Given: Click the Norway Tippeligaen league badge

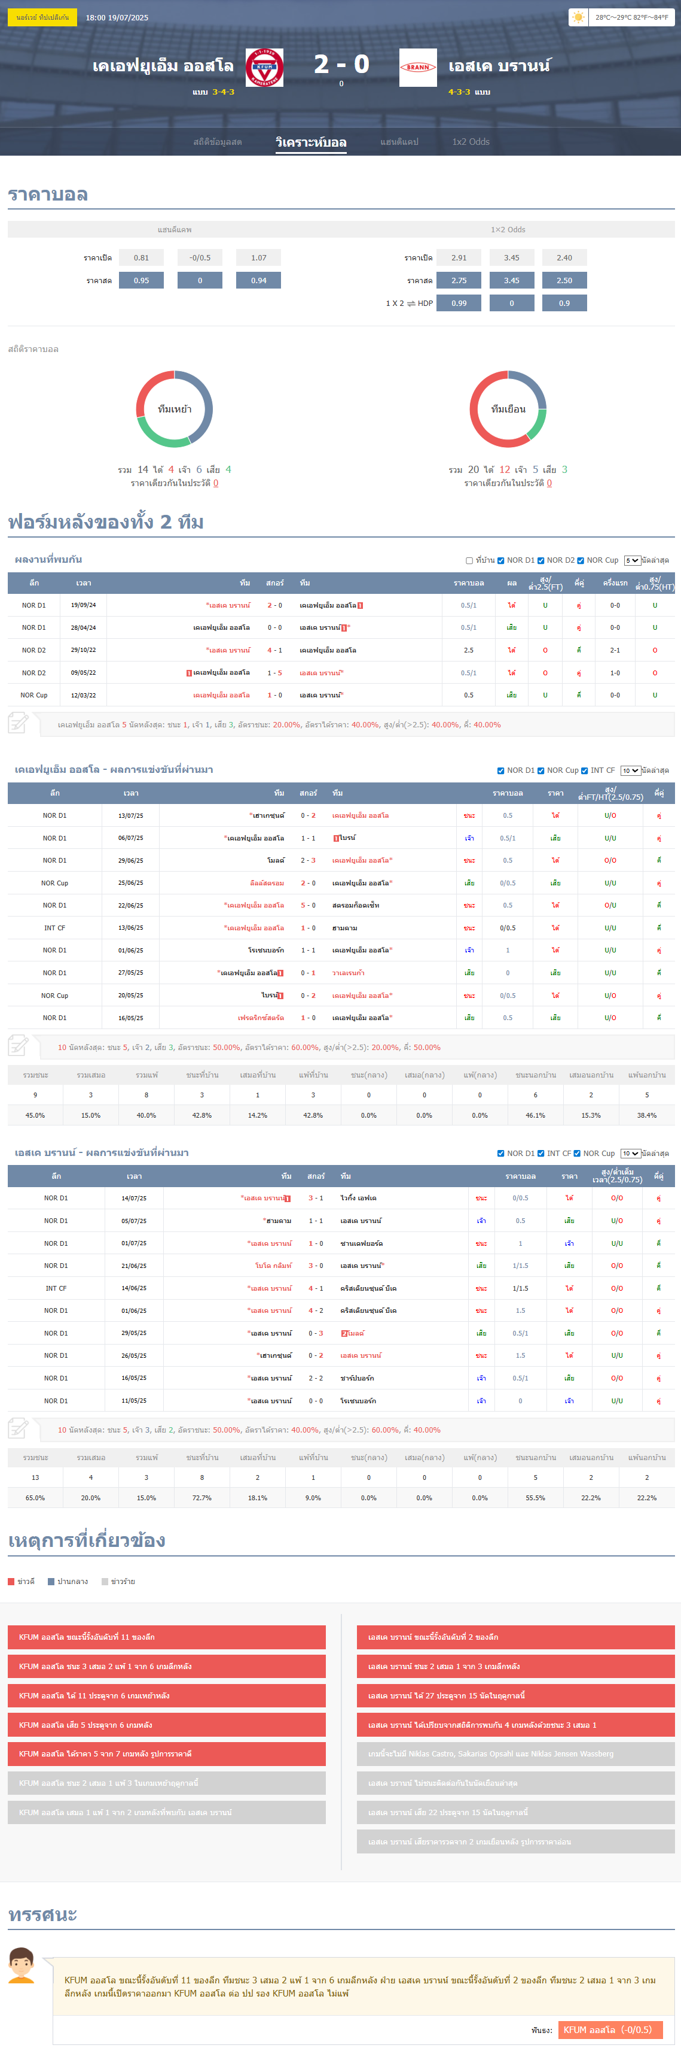Looking at the screenshot, I should [x=42, y=17].
